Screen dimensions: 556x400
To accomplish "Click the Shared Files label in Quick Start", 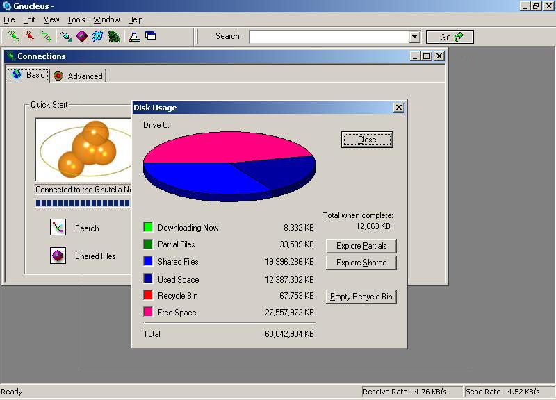I will pos(95,256).
